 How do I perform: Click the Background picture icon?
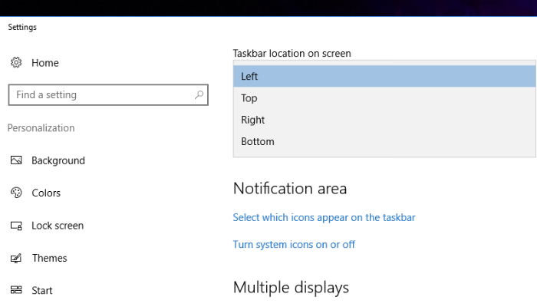click(x=16, y=160)
